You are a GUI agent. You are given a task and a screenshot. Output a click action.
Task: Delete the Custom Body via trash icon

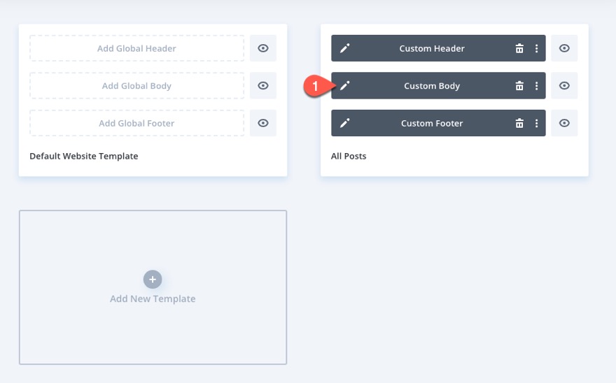pyautogui.click(x=519, y=86)
